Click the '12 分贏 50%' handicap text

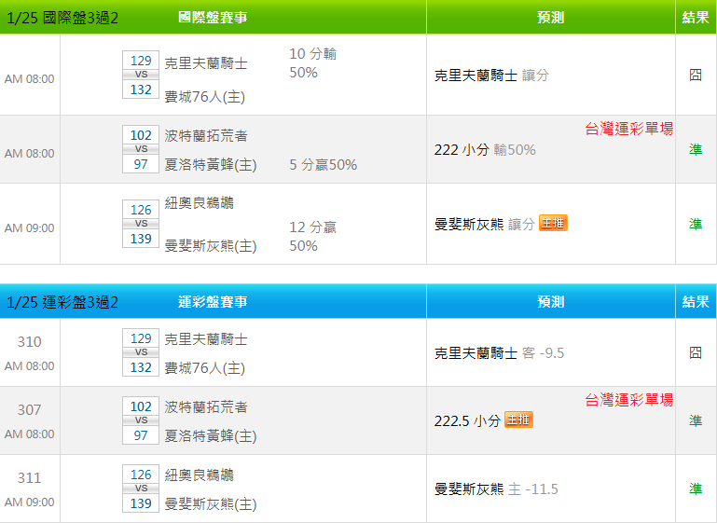(313, 237)
